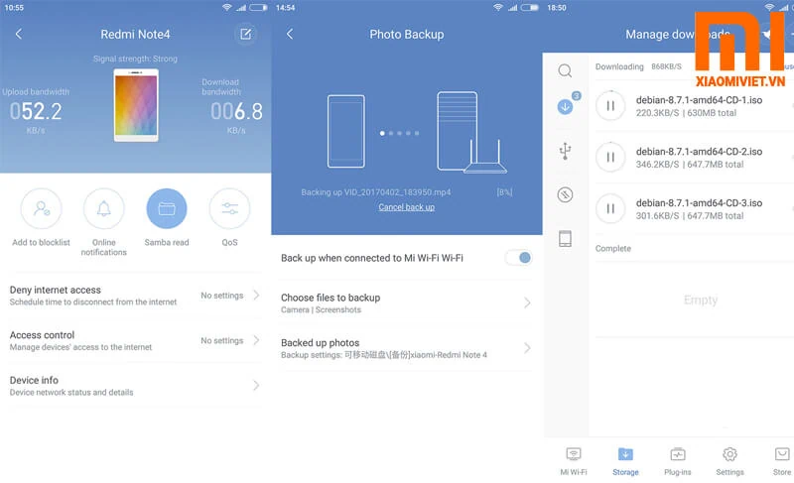
Task: Open the downloads sidebar icon with badge
Action: (566, 105)
